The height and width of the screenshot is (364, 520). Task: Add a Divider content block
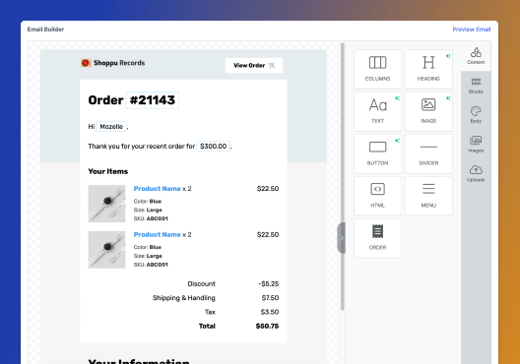(x=428, y=153)
